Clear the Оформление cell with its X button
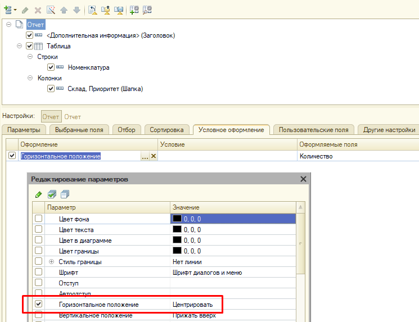This screenshot has height=322, width=419. [x=154, y=156]
